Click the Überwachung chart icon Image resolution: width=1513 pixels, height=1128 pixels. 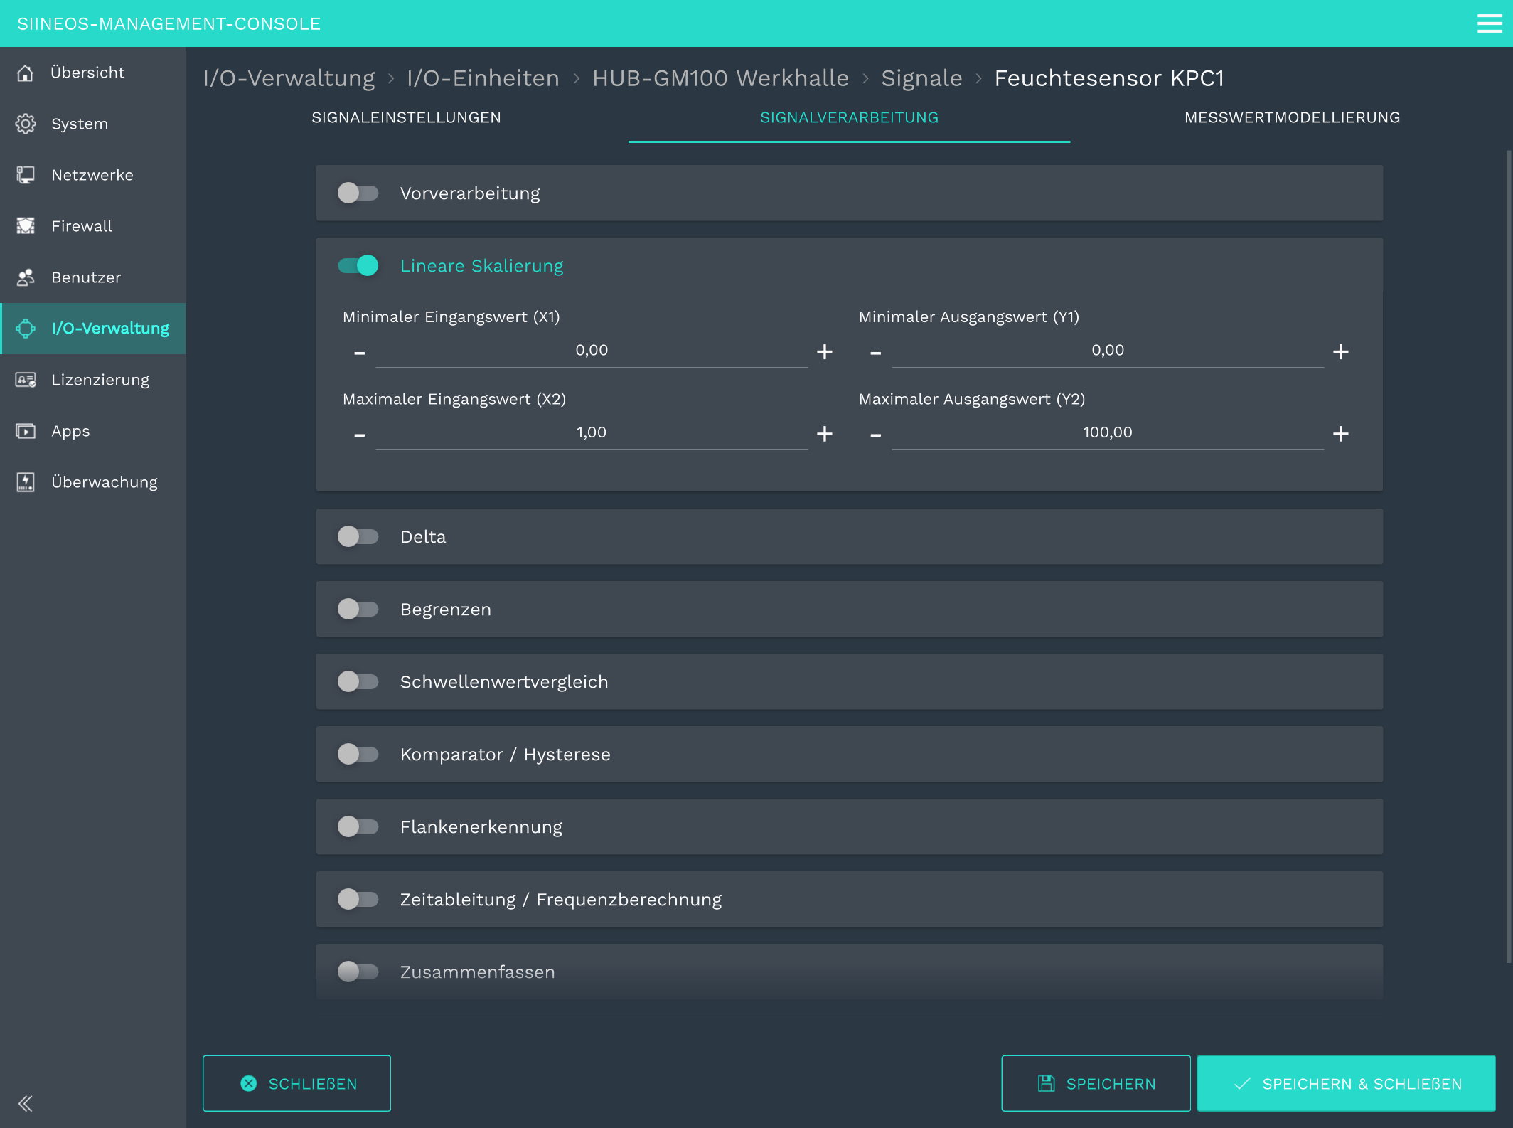[x=26, y=482]
